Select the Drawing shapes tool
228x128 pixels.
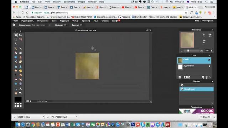21,62
